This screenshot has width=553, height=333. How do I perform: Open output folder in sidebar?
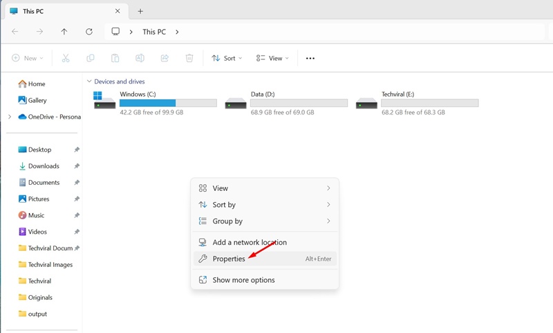32,314
